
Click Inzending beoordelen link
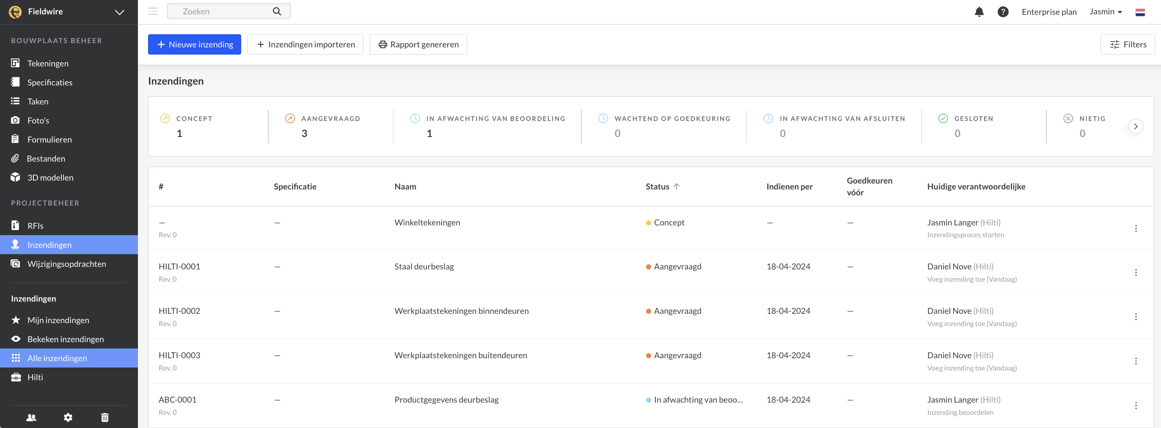(x=960, y=412)
